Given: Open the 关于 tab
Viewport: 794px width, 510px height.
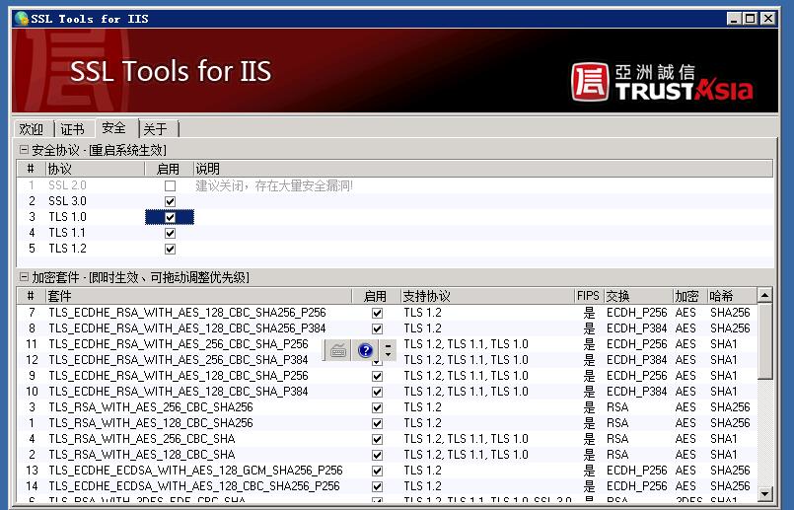Looking at the screenshot, I should click(x=156, y=129).
